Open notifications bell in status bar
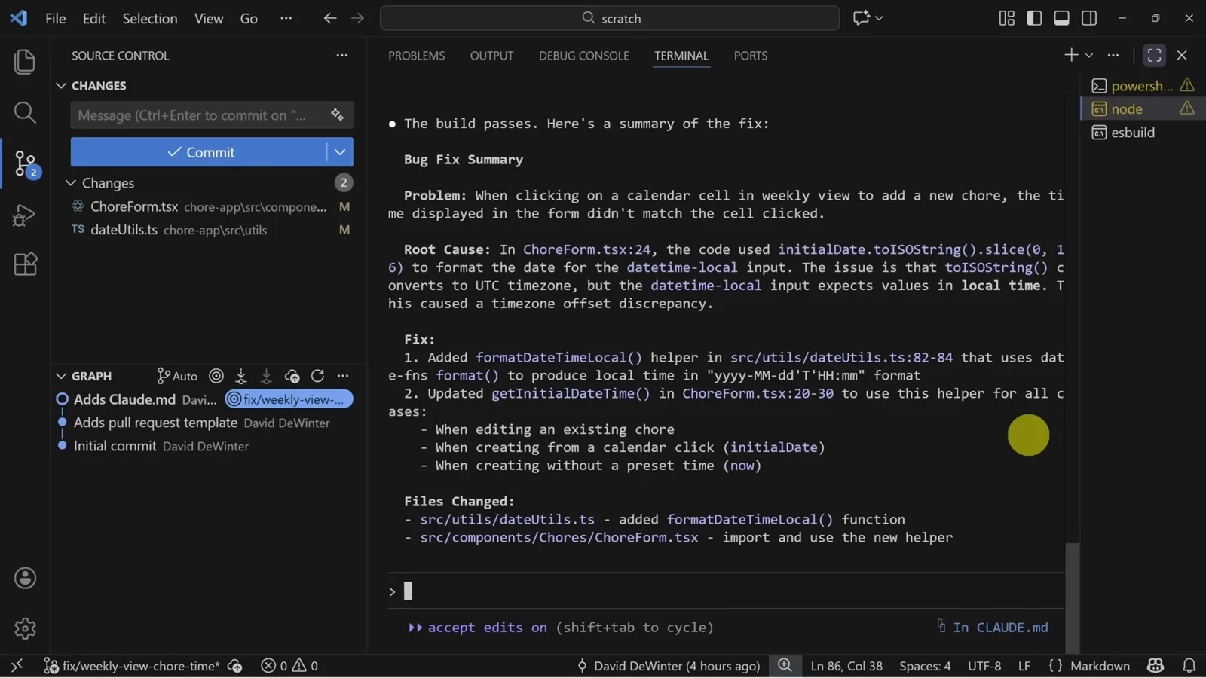The image size is (1206, 678). 1189,666
